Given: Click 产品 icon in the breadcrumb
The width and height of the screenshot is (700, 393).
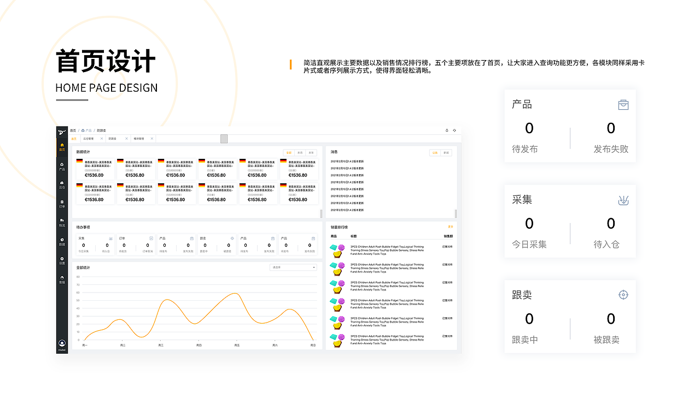Looking at the screenshot, I should (x=83, y=131).
